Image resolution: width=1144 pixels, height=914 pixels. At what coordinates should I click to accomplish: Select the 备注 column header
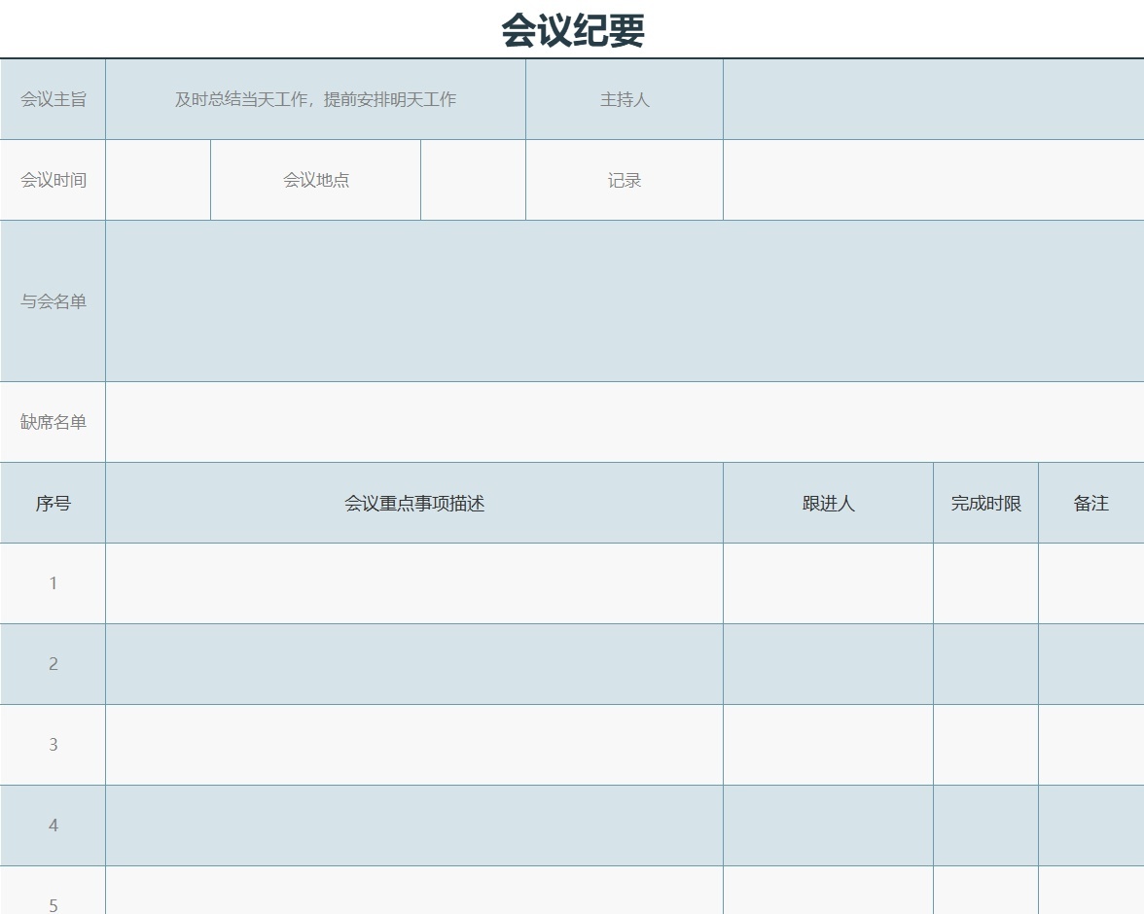[1090, 503]
